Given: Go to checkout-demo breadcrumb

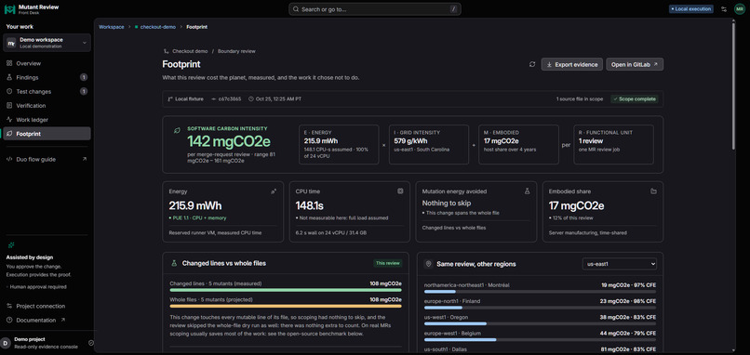Looking at the screenshot, I should (158, 27).
